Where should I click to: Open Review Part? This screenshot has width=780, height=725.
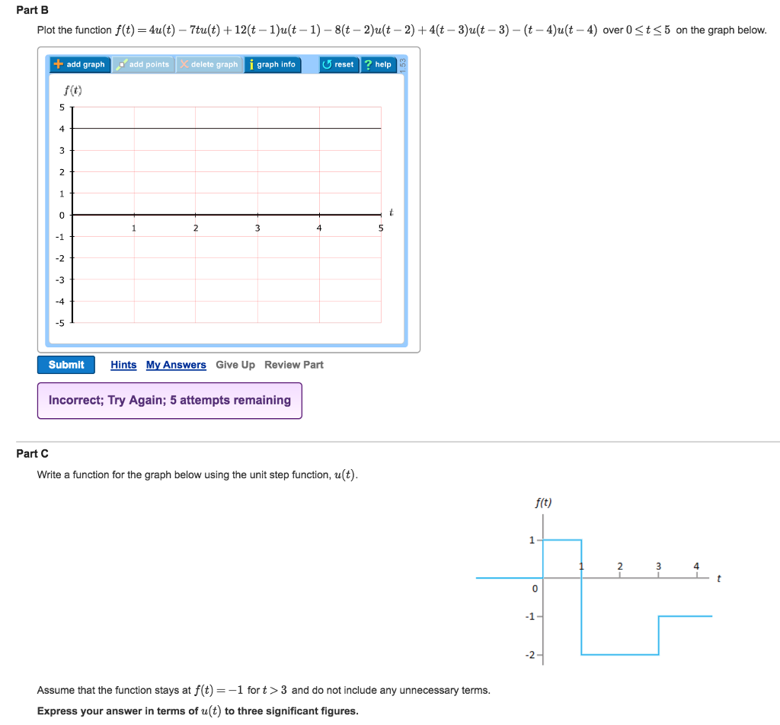click(x=294, y=365)
